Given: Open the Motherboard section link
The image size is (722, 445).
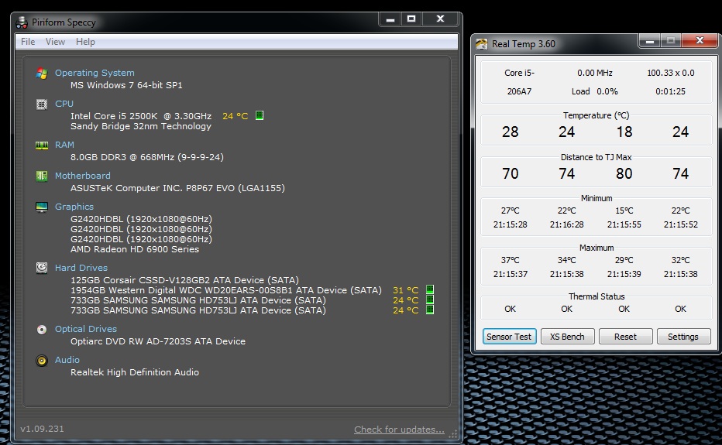Looking at the screenshot, I should (x=82, y=176).
